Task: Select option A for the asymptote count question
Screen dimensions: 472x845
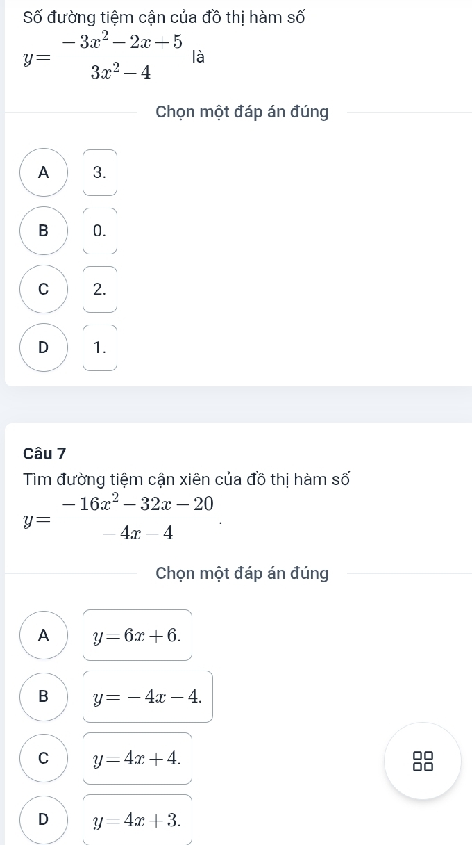Action: tap(44, 173)
